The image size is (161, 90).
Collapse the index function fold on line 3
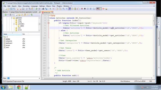point(49,20)
